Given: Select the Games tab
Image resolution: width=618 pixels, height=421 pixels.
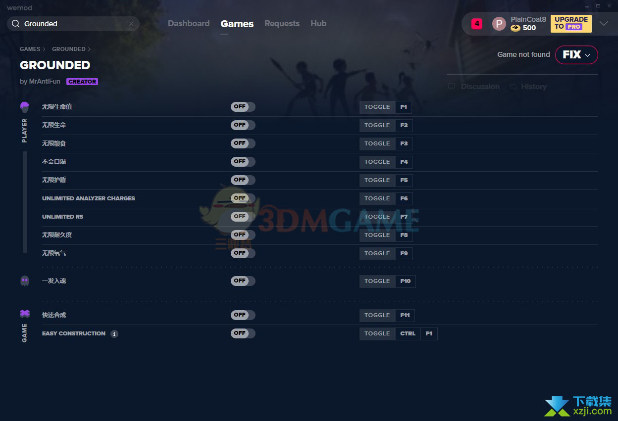Looking at the screenshot, I should (237, 24).
